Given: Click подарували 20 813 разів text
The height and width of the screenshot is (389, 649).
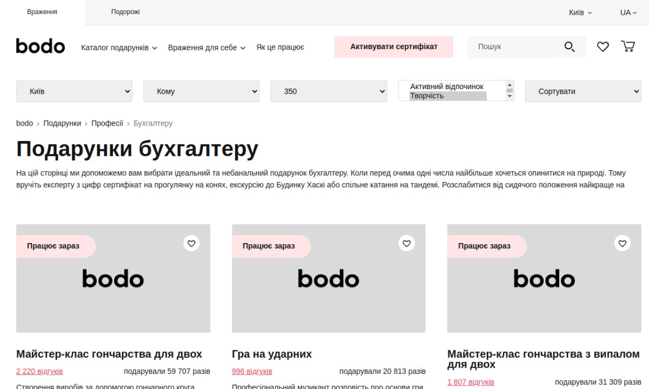Looking at the screenshot, I should click(x=382, y=371).
